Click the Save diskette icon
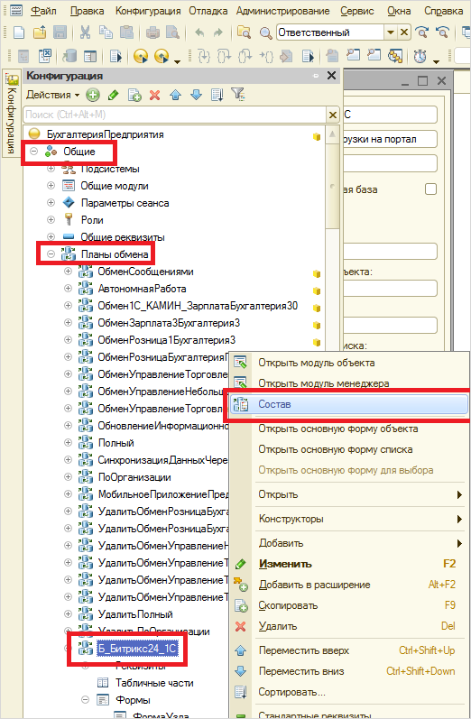 tap(60, 32)
